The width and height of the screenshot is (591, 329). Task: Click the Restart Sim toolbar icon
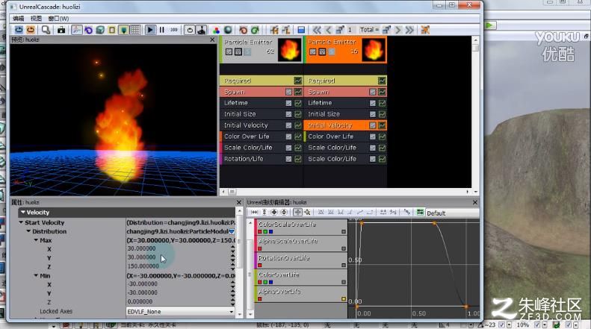pos(19,30)
